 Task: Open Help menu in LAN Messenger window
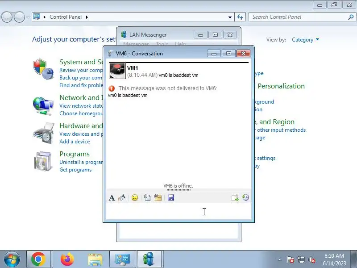(180, 43)
